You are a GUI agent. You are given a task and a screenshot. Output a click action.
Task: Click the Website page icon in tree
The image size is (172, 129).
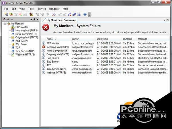click(x=13, y=54)
